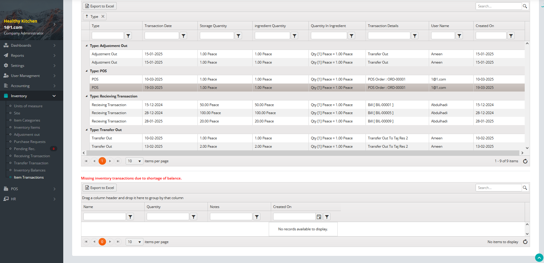The width and height of the screenshot is (544, 263).
Task: Open the top grid items-per-page dropdown
Action: point(134,161)
